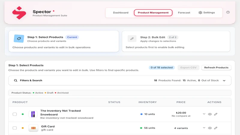Click the green status dot of the Snowboard row
This screenshot has width=240, height=135.
(x=23, y=114)
